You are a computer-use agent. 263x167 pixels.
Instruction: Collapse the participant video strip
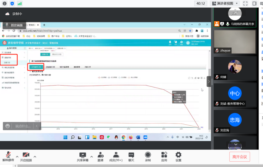[x=209, y=81]
